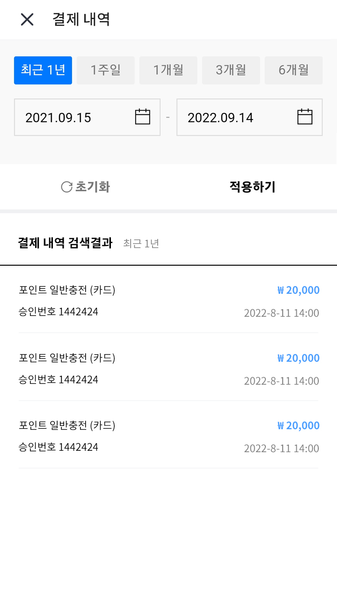Select the 1개월 period filter
This screenshot has height=589, width=337.
168,70
